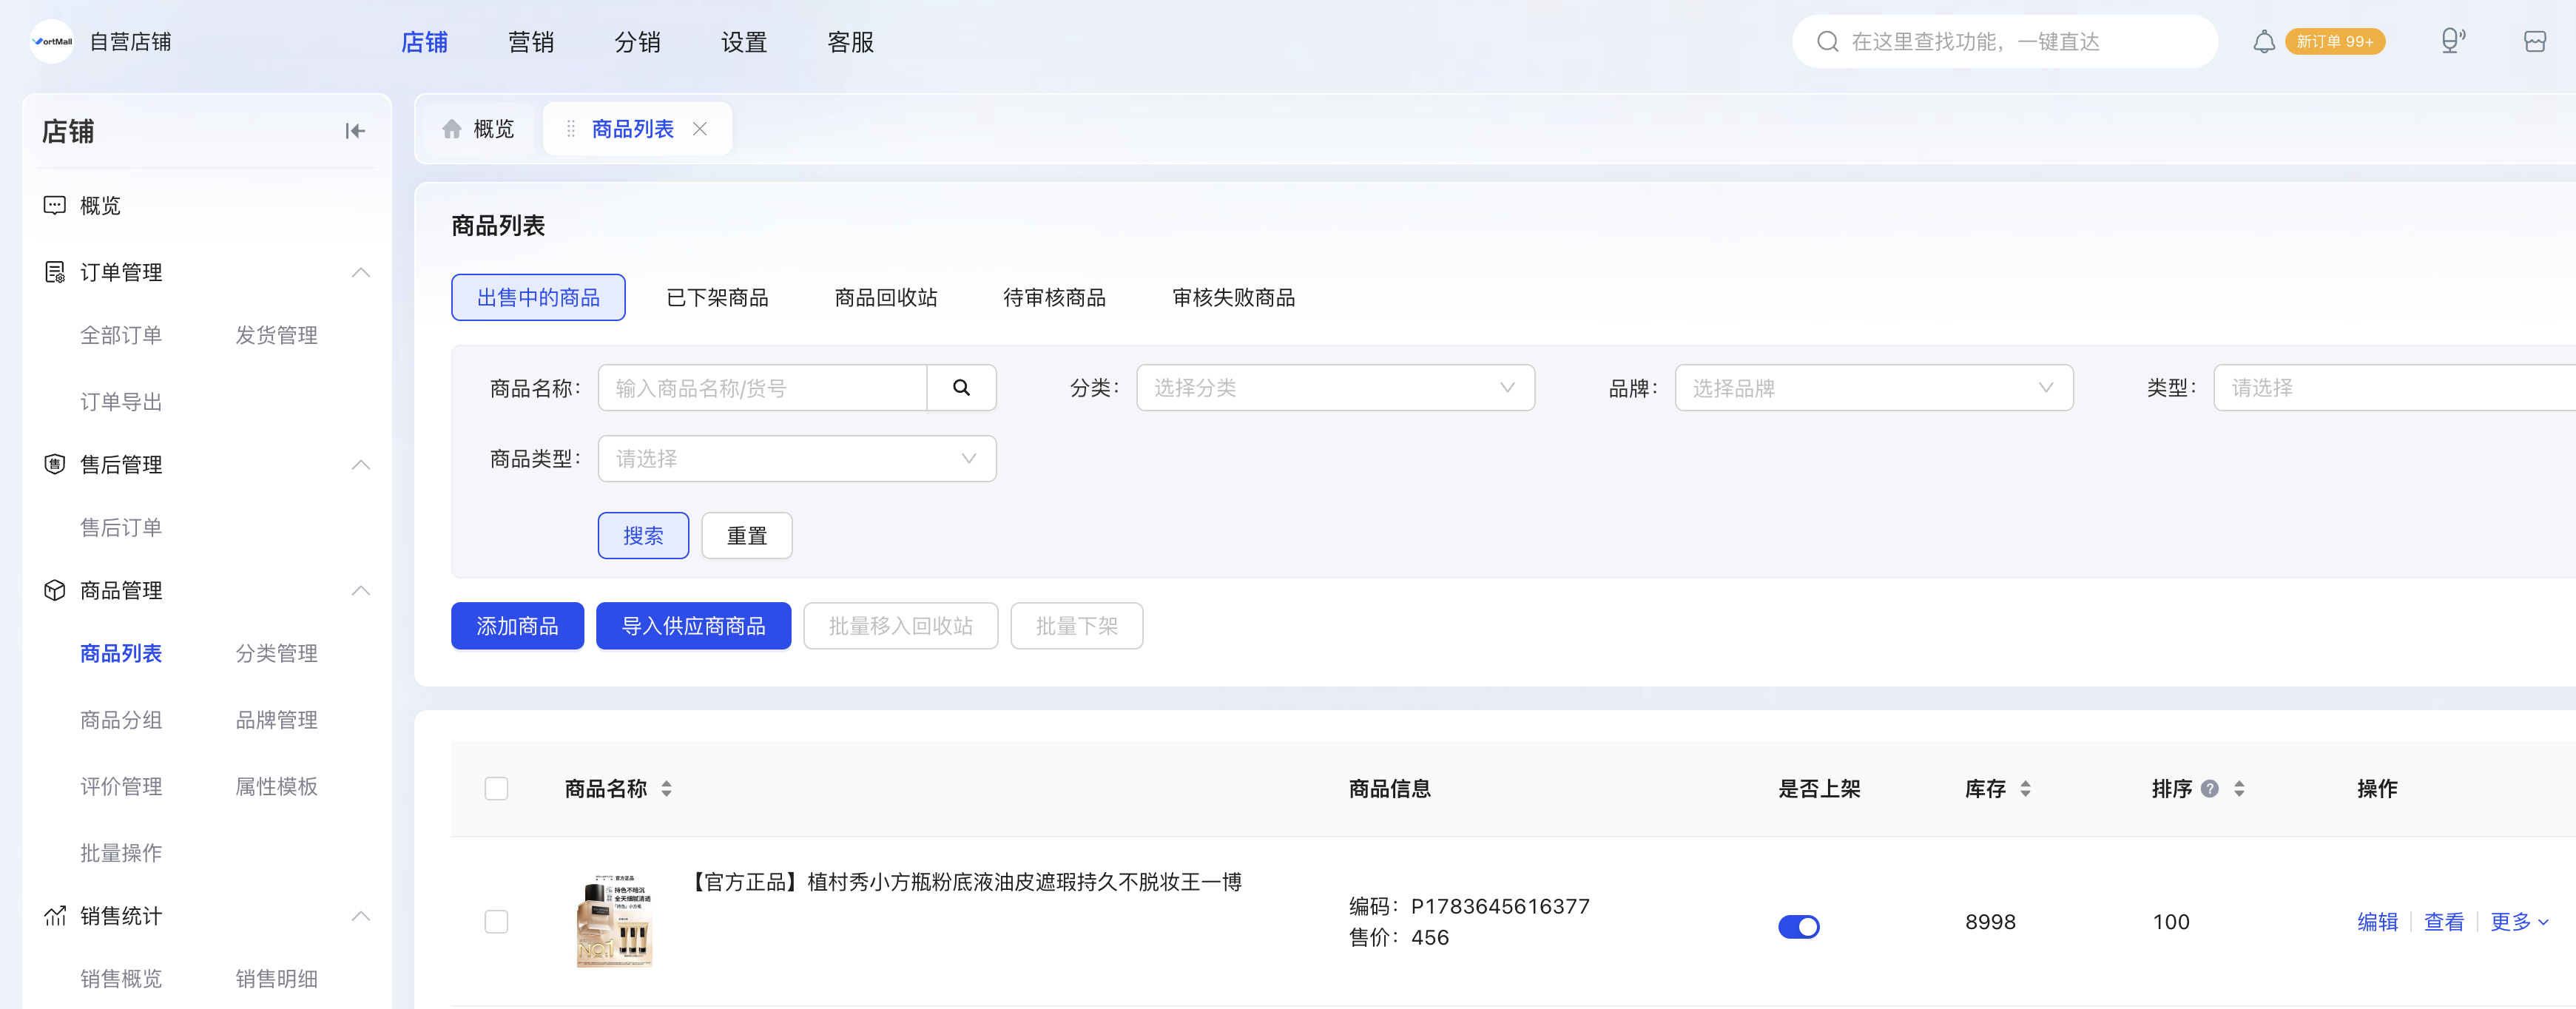Click the 添加商品 button
Image resolution: width=2576 pixels, height=1009 pixels.
(517, 626)
